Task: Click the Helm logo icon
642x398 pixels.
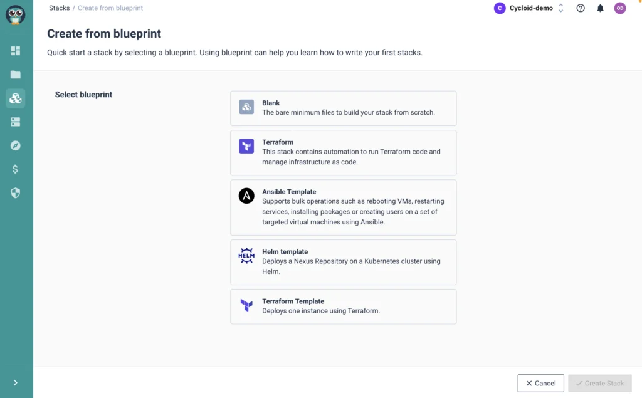Action: (x=246, y=256)
